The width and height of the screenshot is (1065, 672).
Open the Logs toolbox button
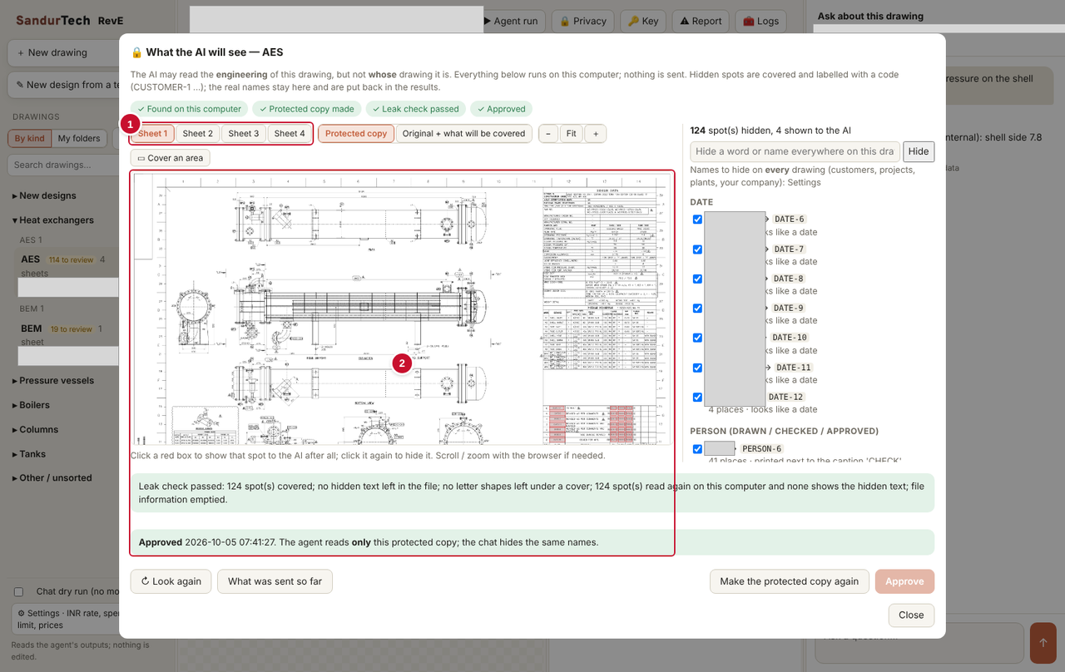(760, 21)
